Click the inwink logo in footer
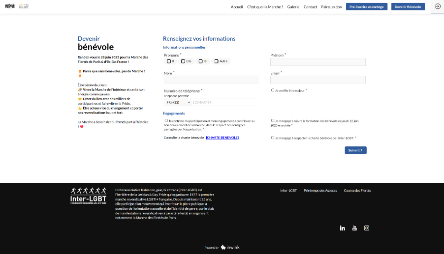 [230, 247]
